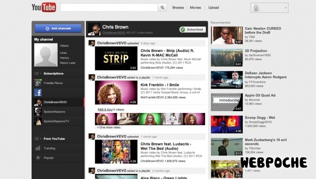Screen dimensions: 316x179
Task: Expand the Subscriptions list menu
Action: coord(37,74)
